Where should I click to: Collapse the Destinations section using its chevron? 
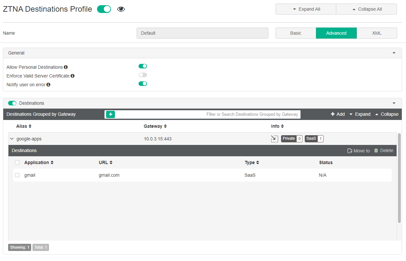tap(394, 103)
